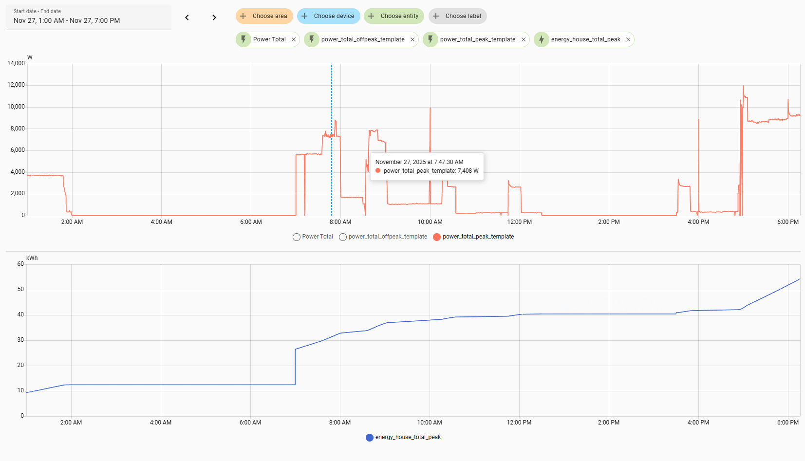This screenshot has height=461, width=805.
Task: Remove energy_house_total_peak chip
Action: (x=628, y=39)
